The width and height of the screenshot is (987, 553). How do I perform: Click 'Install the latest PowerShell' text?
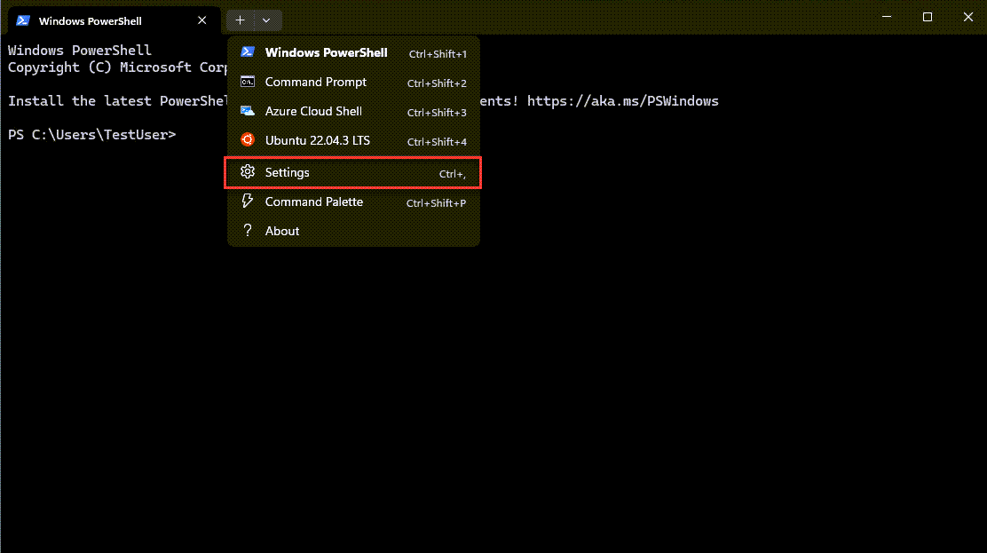pyautogui.click(x=117, y=101)
